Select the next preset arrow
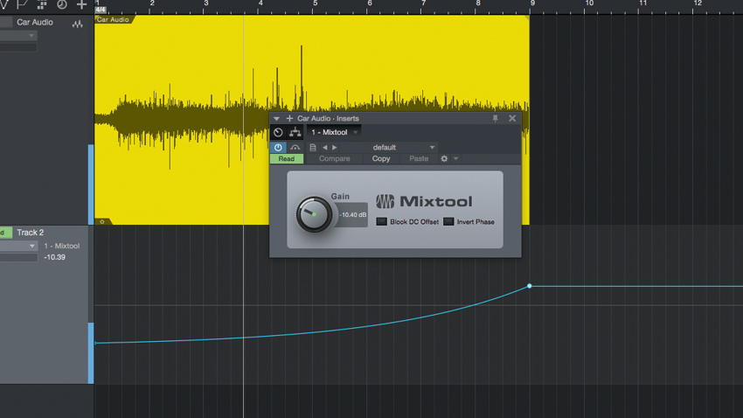Viewport: 743px width, 418px height. [335, 148]
